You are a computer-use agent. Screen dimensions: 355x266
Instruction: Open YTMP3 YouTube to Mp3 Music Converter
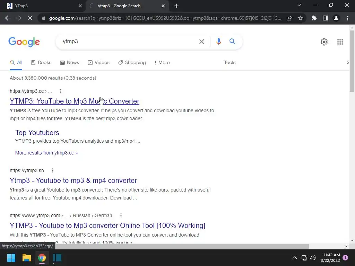click(x=75, y=101)
